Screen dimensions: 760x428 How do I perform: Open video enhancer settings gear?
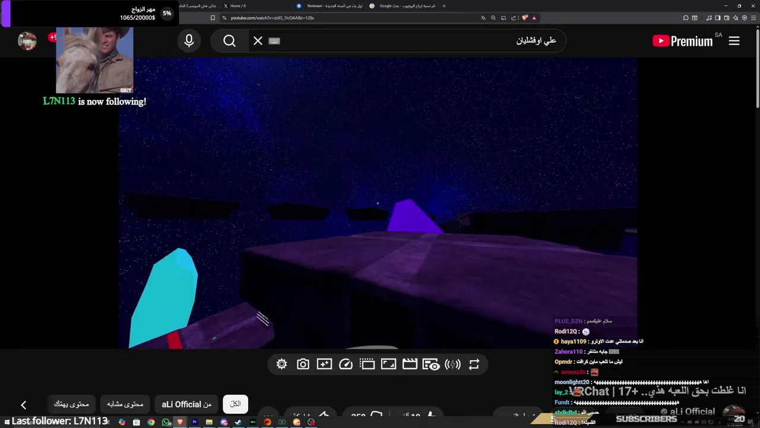281,364
